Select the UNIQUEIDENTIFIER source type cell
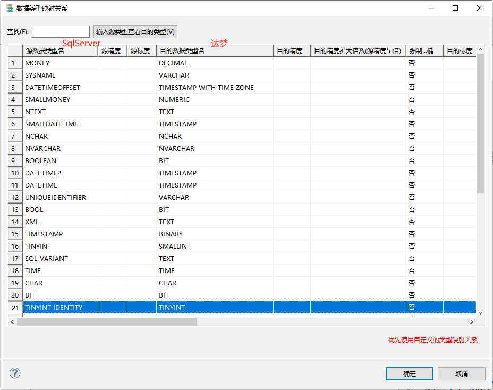The image size is (493, 390). coord(61,198)
